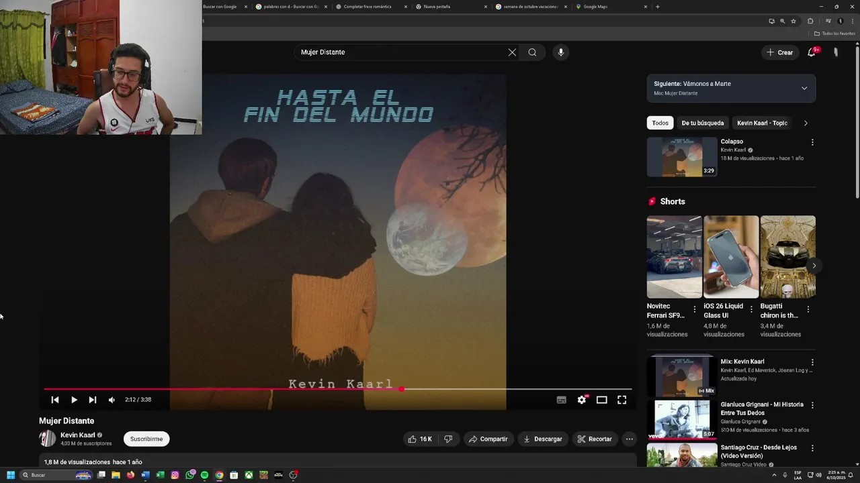The height and width of the screenshot is (483, 860).
Task: Open the Windows Start menu
Action: click(x=10, y=475)
